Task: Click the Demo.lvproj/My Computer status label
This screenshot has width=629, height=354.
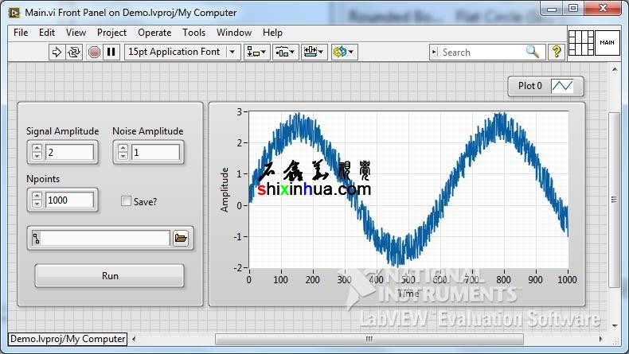Action: [68, 339]
